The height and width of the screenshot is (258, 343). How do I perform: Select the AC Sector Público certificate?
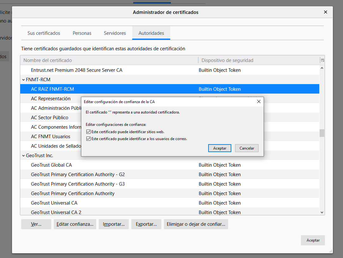point(50,117)
